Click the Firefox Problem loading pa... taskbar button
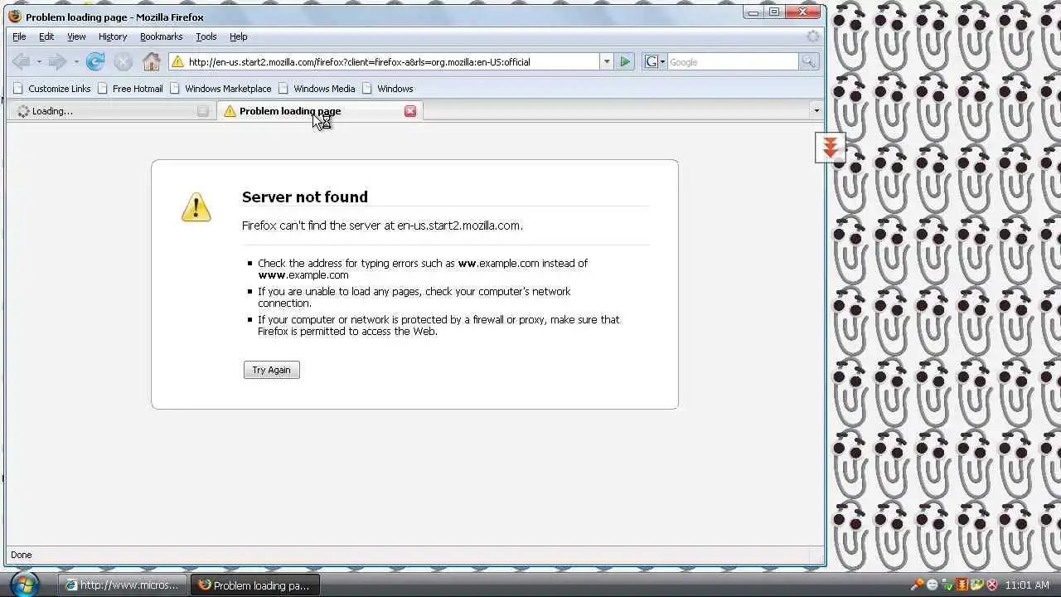 254,585
